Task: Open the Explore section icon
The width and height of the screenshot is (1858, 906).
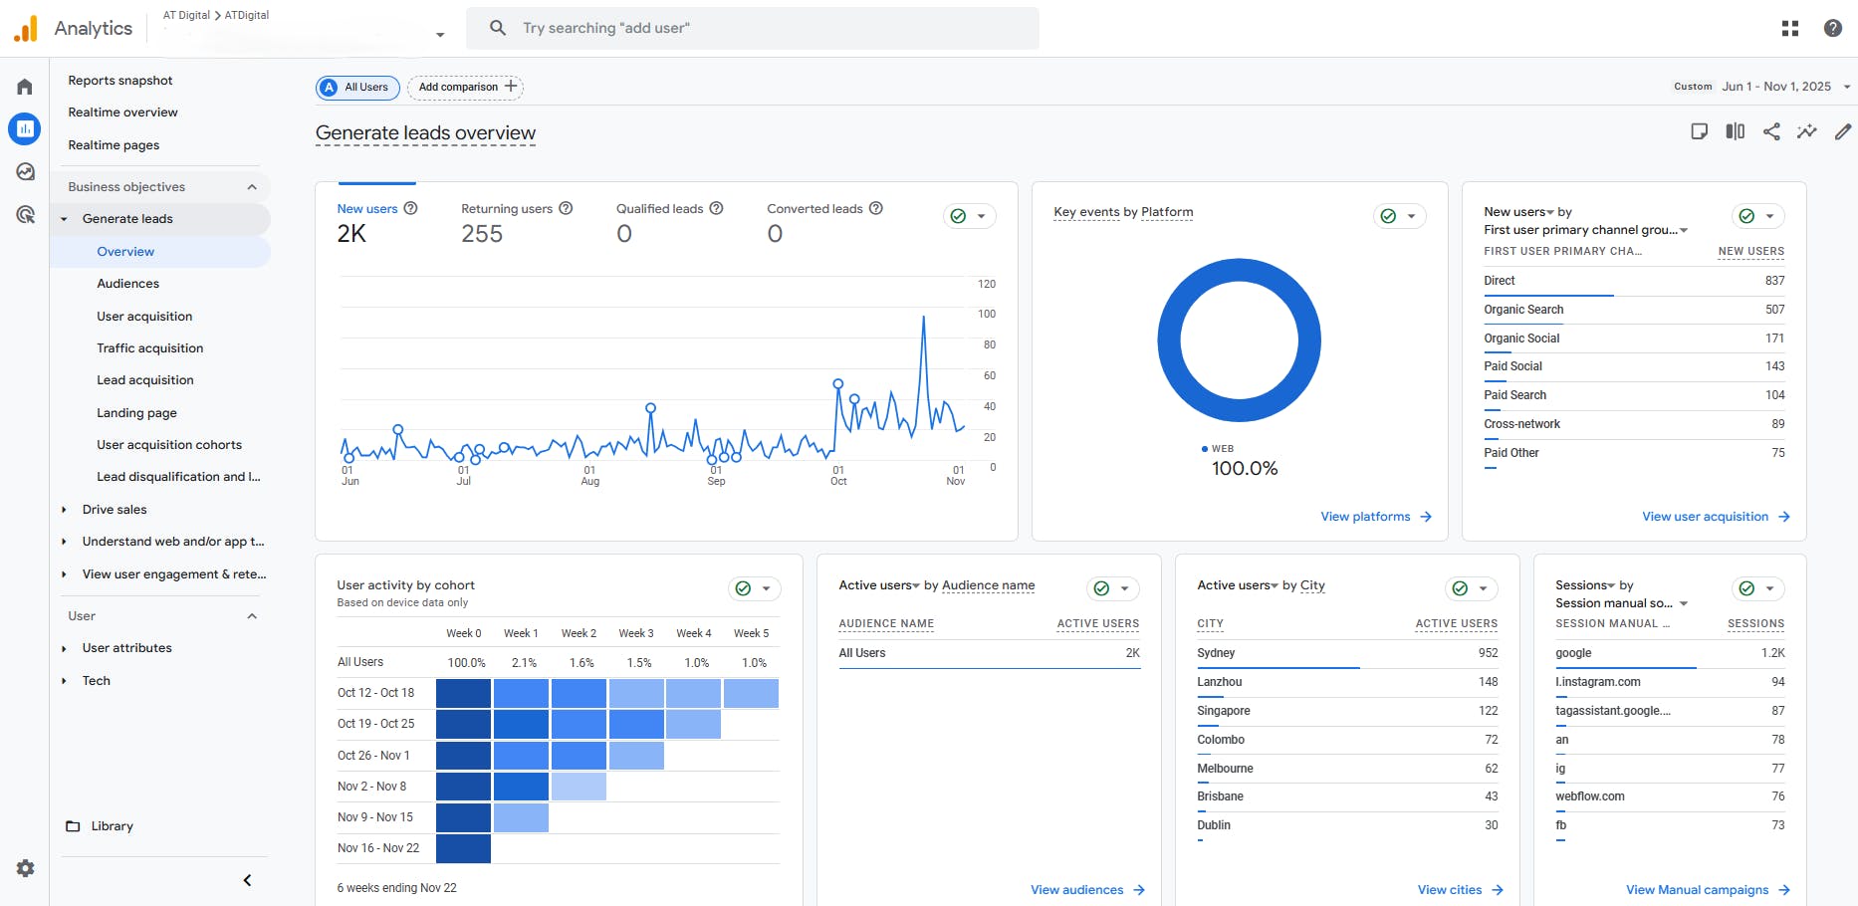Action: click(24, 171)
